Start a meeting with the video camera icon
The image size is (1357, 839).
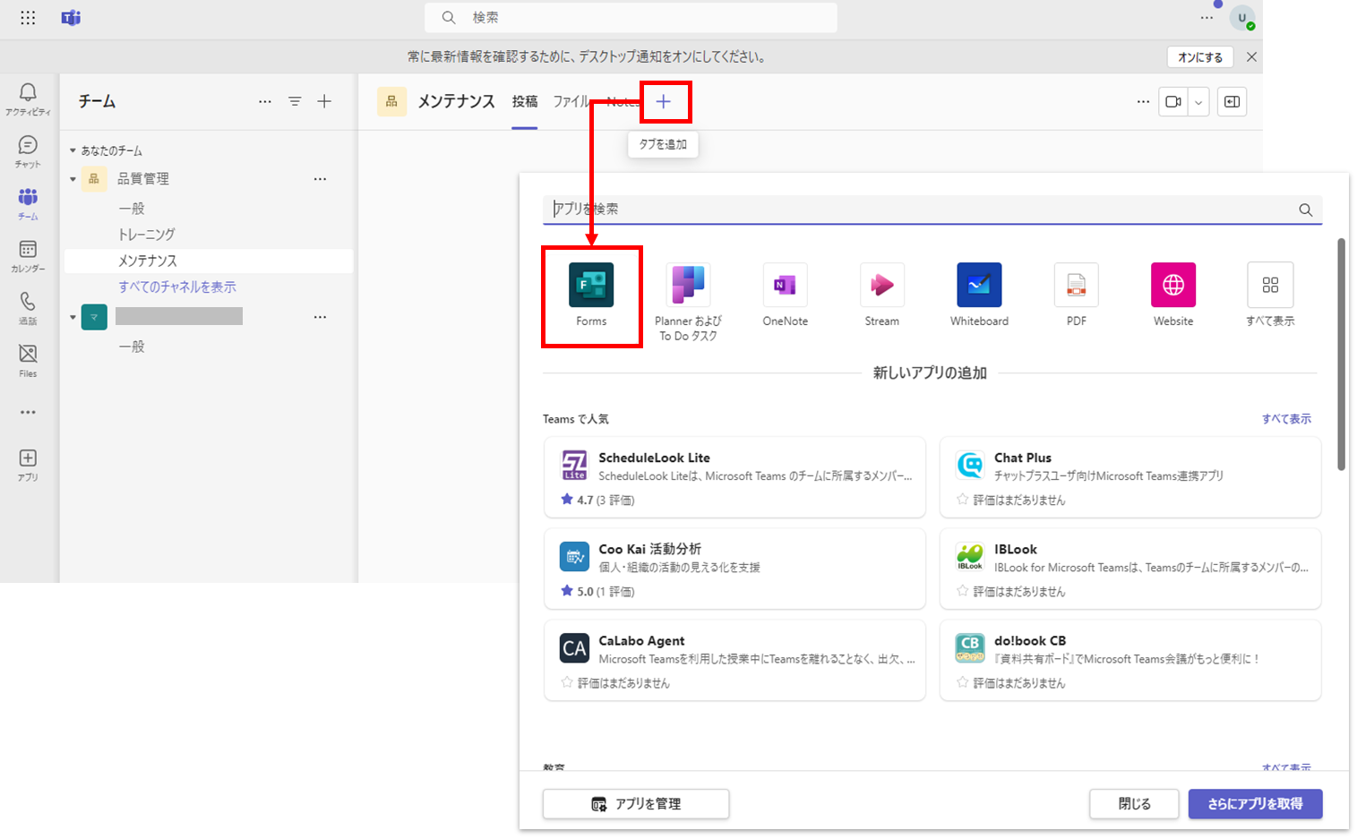(1173, 102)
